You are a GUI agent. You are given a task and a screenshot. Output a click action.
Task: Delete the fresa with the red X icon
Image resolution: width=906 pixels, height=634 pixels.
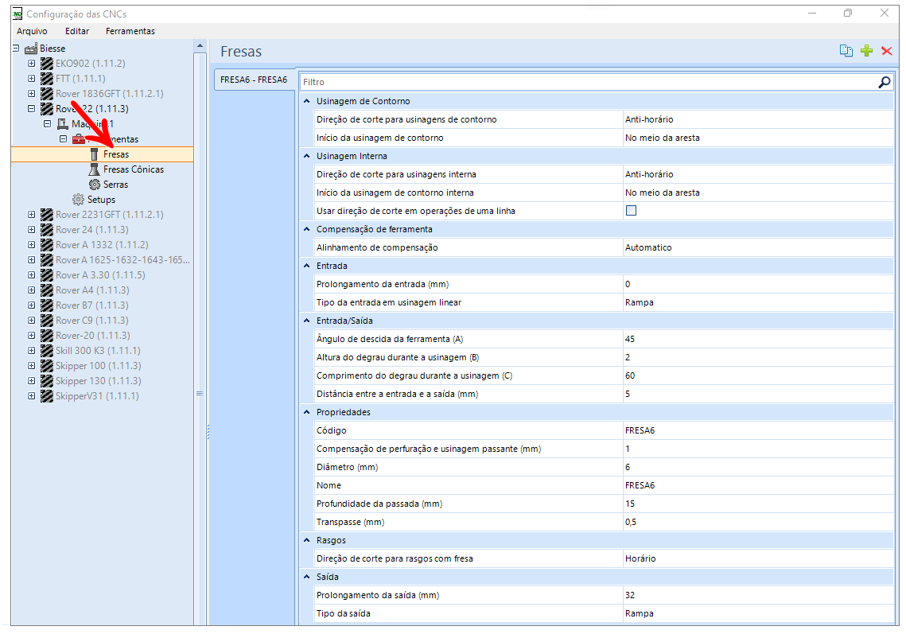pos(886,51)
